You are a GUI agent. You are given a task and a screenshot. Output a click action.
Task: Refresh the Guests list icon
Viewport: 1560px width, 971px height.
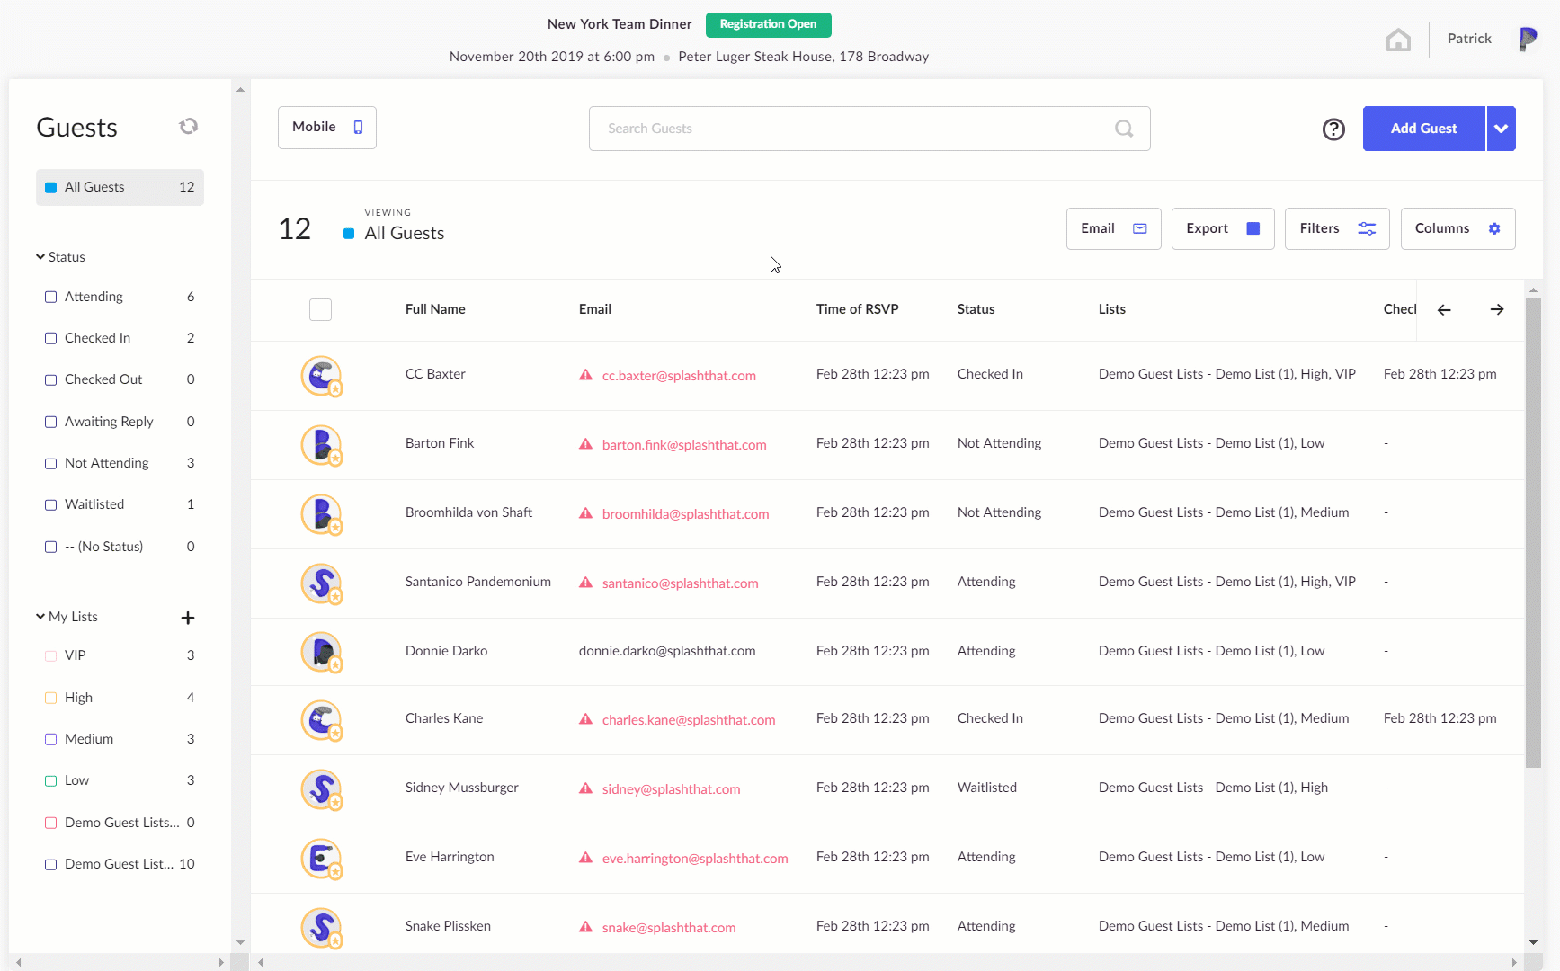188,126
